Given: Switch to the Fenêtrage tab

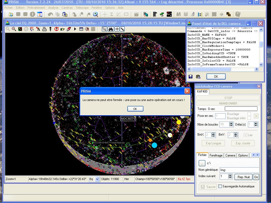Looking at the screenshot, I should click(x=216, y=155).
